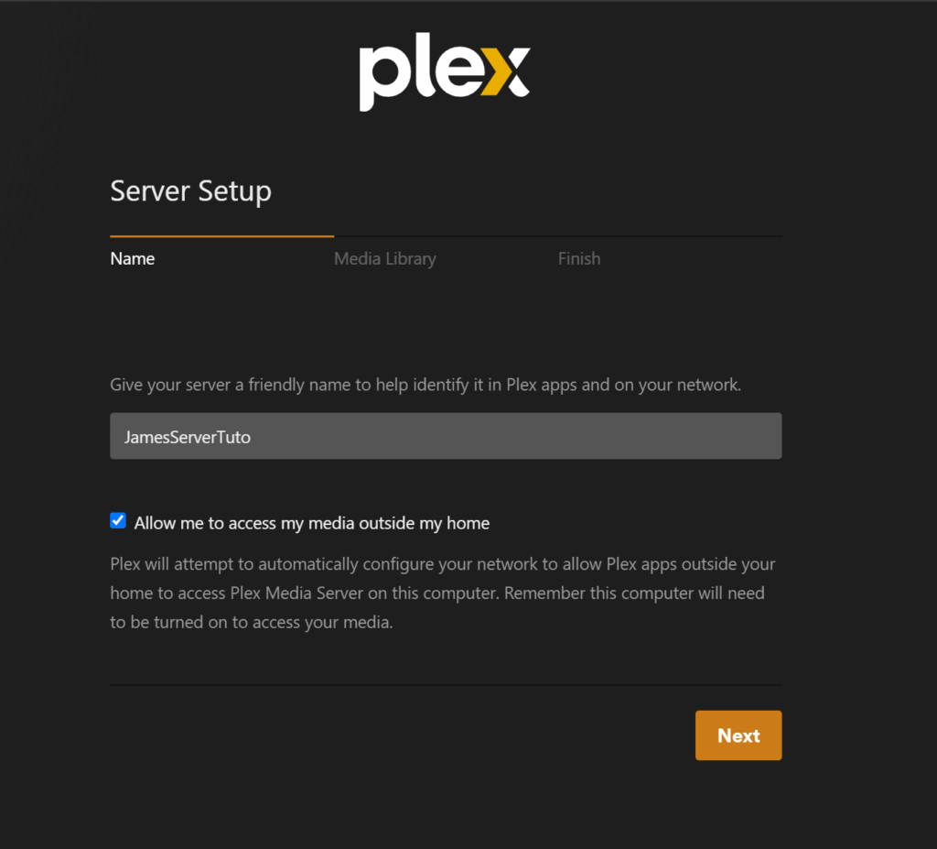Click the Plex logo at top
The height and width of the screenshot is (849, 937).
pyautogui.click(x=445, y=71)
